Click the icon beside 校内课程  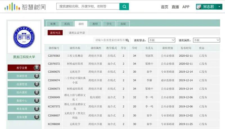[37, 92]
